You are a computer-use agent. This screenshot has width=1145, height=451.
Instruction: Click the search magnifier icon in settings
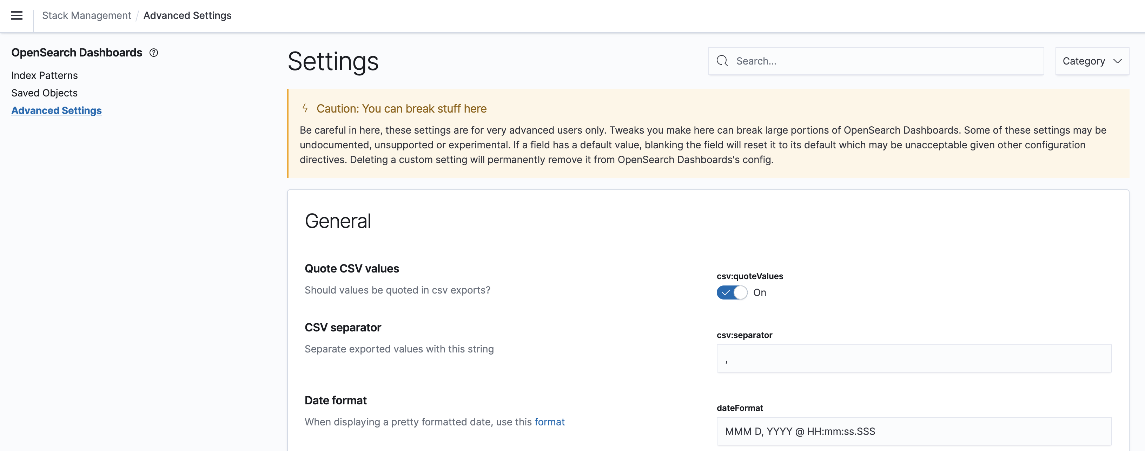(x=722, y=61)
